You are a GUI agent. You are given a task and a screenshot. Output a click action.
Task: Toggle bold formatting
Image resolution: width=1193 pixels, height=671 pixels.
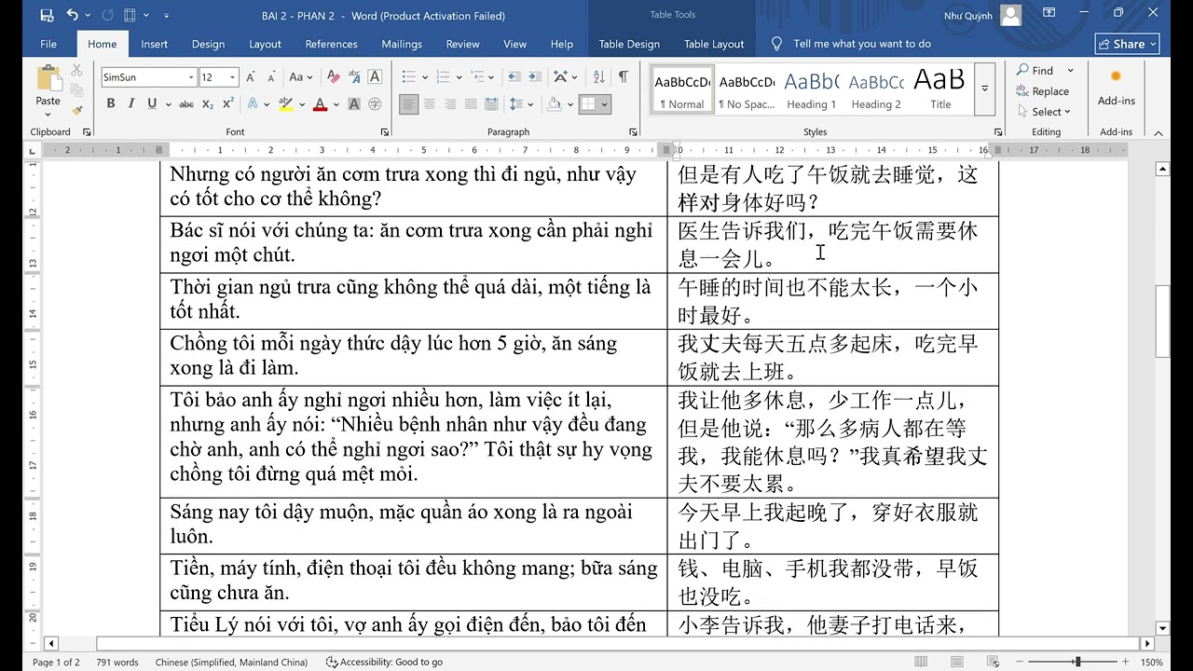click(111, 104)
